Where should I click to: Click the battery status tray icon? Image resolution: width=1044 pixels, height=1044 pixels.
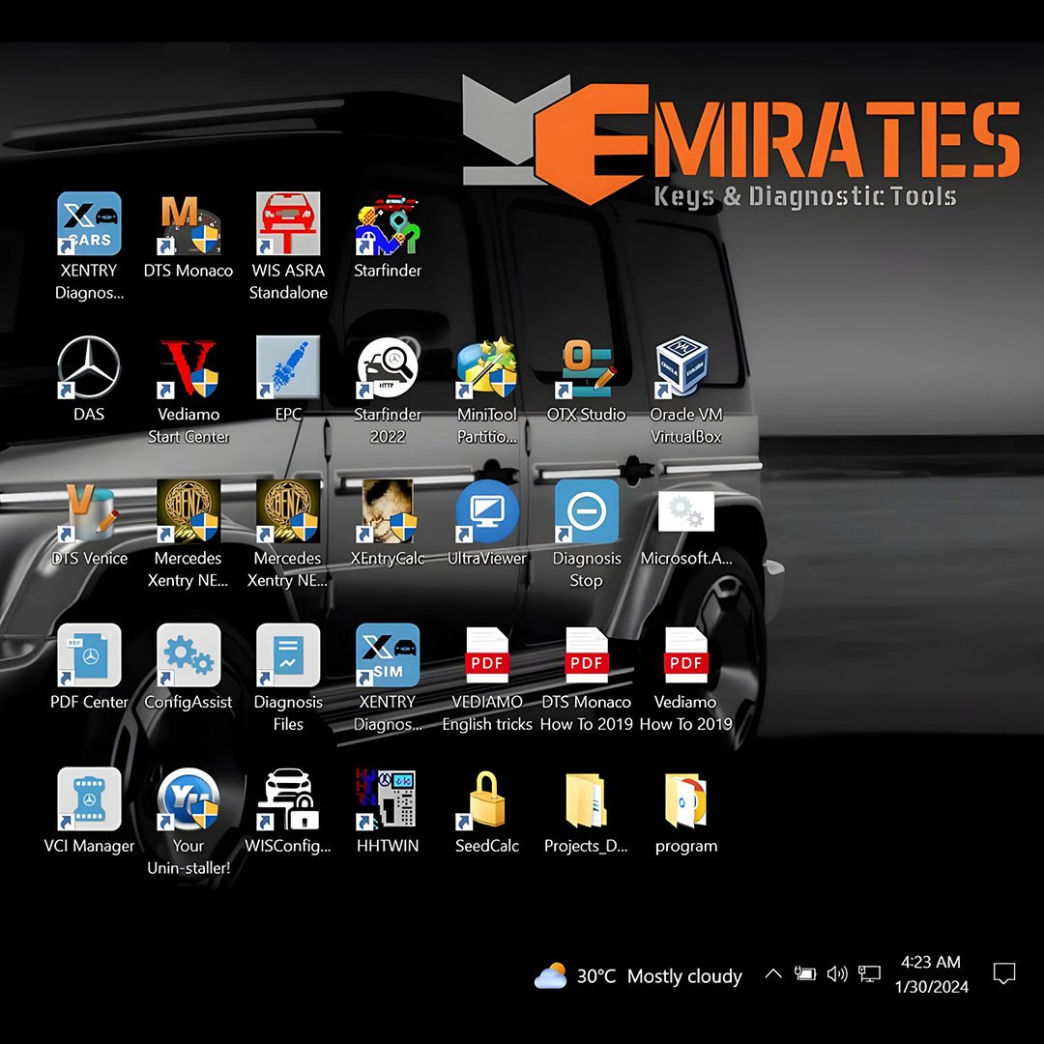805,974
